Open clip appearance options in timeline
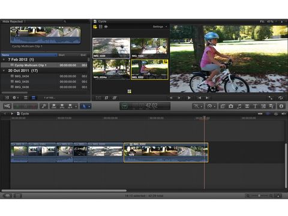Image resolution: width=288 pixels, height=216 pixels. pyautogui.click(x=278, y=196)
